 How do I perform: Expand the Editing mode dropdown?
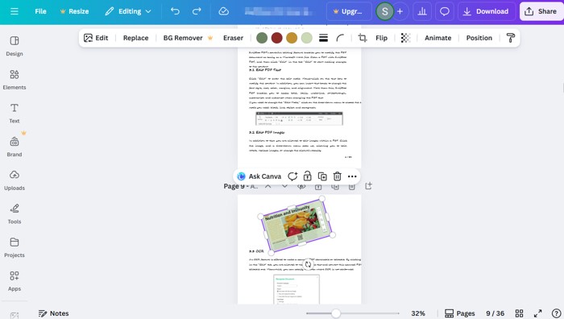128,11
